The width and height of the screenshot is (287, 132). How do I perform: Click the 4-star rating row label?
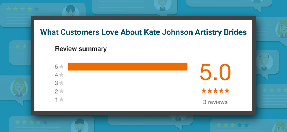click(x=59, y=75)
